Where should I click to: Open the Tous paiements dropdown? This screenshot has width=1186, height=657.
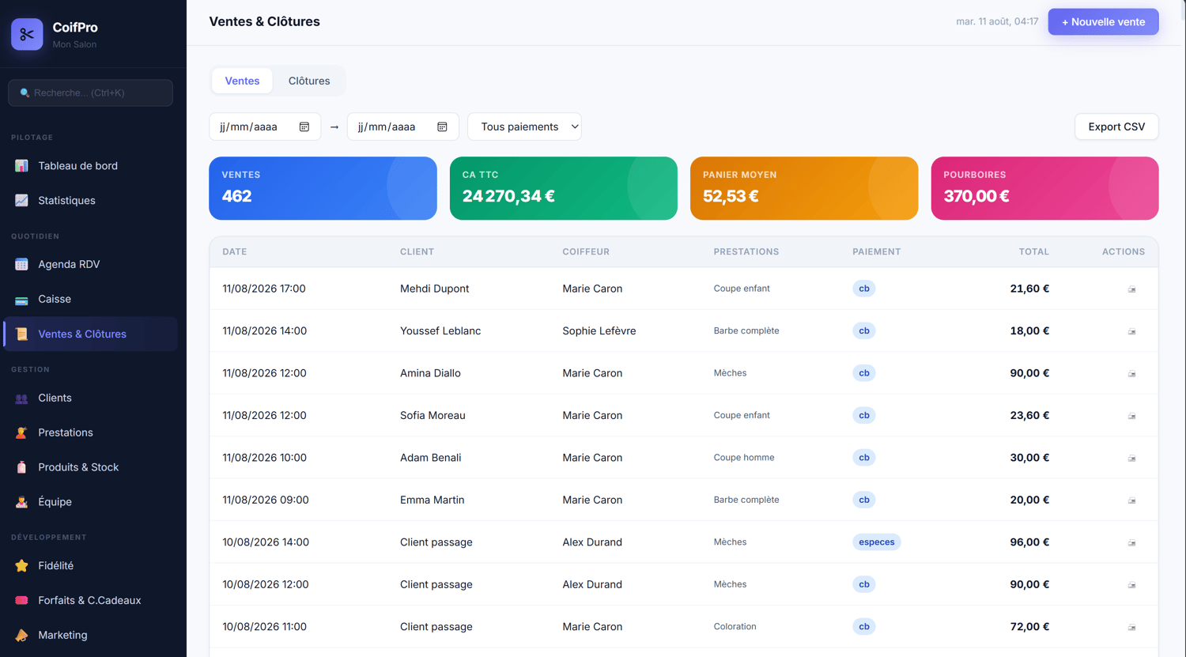525,126
